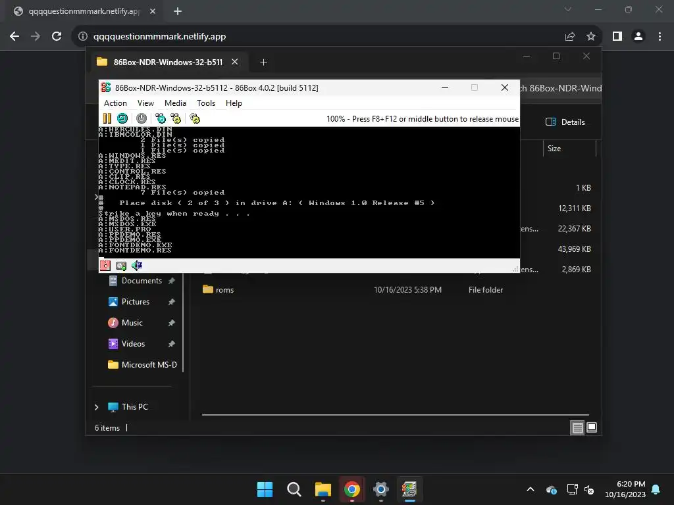This screenshot has height=505, width=674.
Task: Open the Media menu
Action: point(175,103)
